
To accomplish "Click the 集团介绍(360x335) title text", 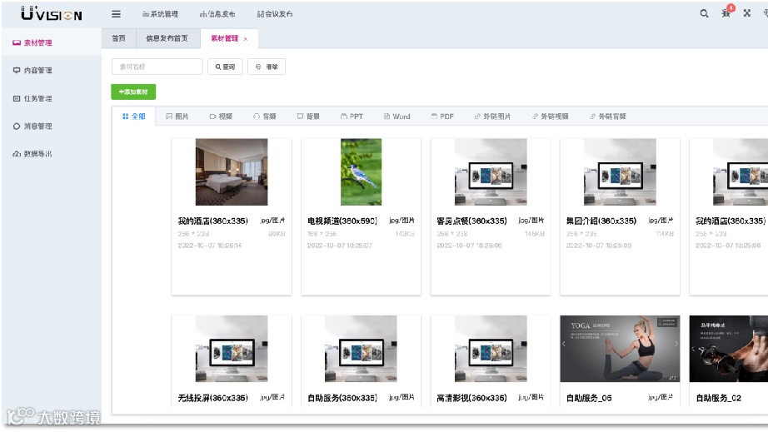I will [601, 221].
